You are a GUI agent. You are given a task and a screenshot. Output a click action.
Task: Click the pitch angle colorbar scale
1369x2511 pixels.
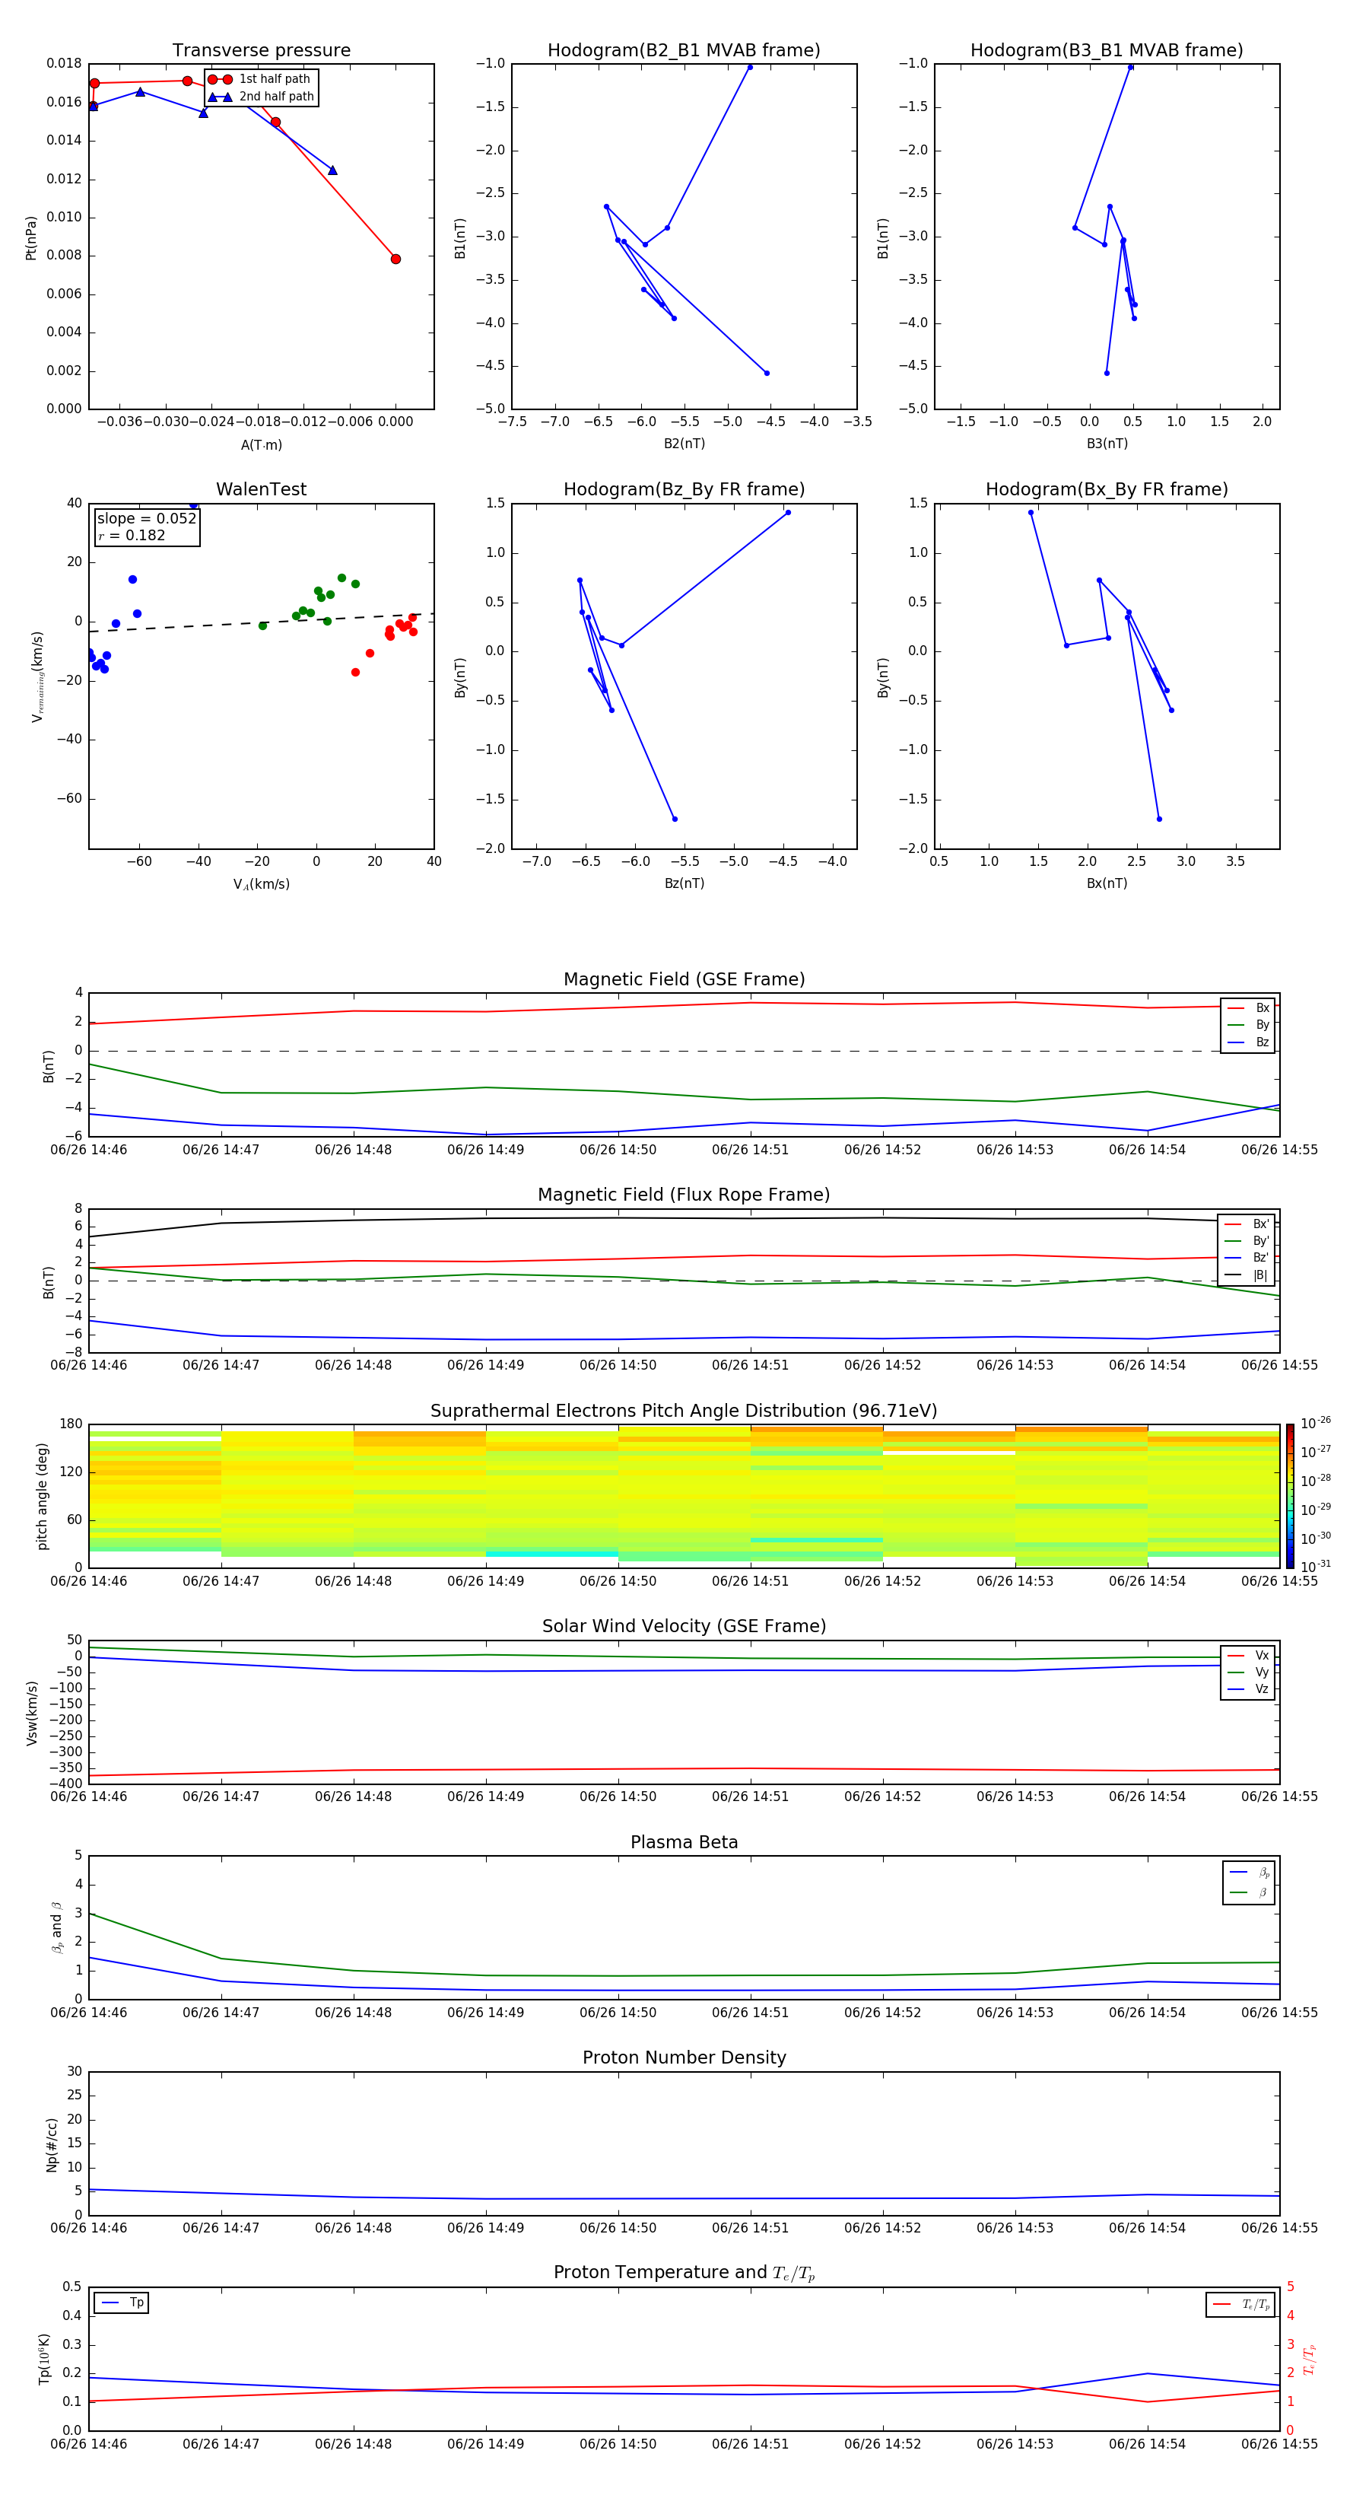pos(1290,1495)
